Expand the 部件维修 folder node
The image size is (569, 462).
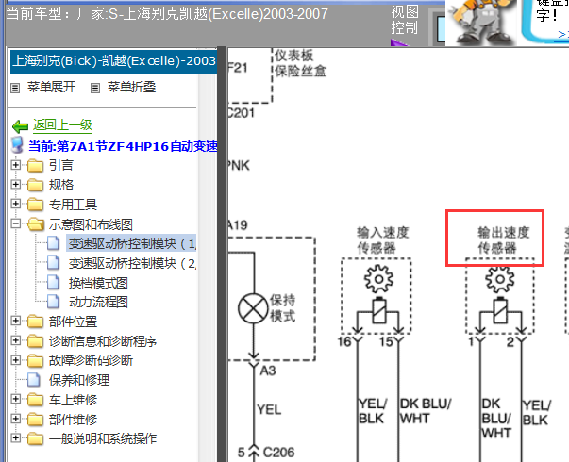16,419
